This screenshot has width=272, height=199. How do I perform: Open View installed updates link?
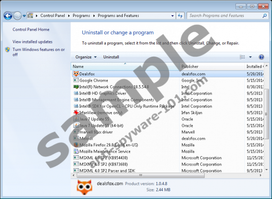[x=33, y=41]
